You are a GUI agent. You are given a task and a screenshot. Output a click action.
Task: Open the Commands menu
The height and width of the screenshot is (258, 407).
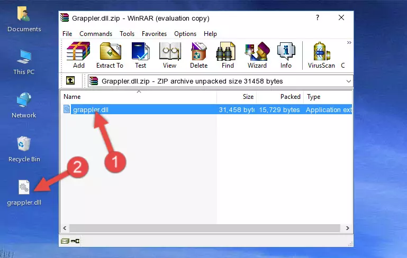tap(96, 34)
